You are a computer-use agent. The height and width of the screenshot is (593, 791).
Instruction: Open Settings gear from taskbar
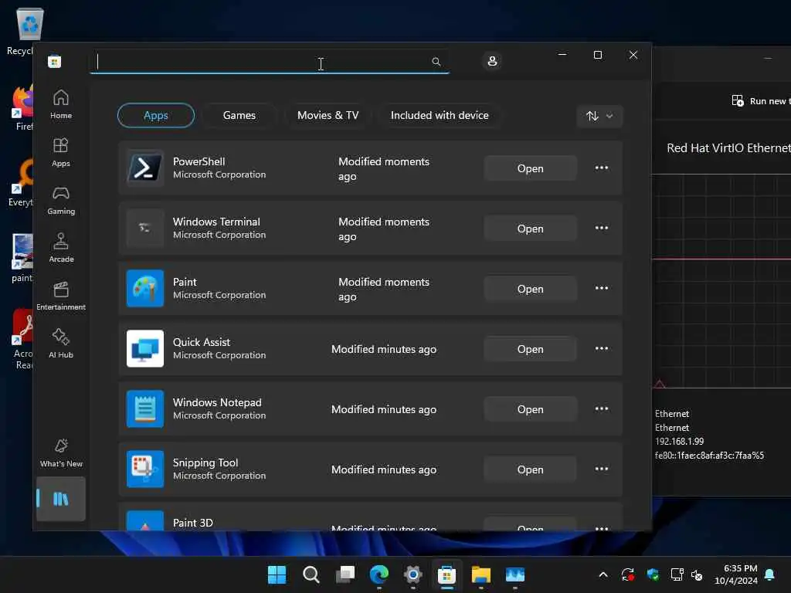(x=412, y=574)
